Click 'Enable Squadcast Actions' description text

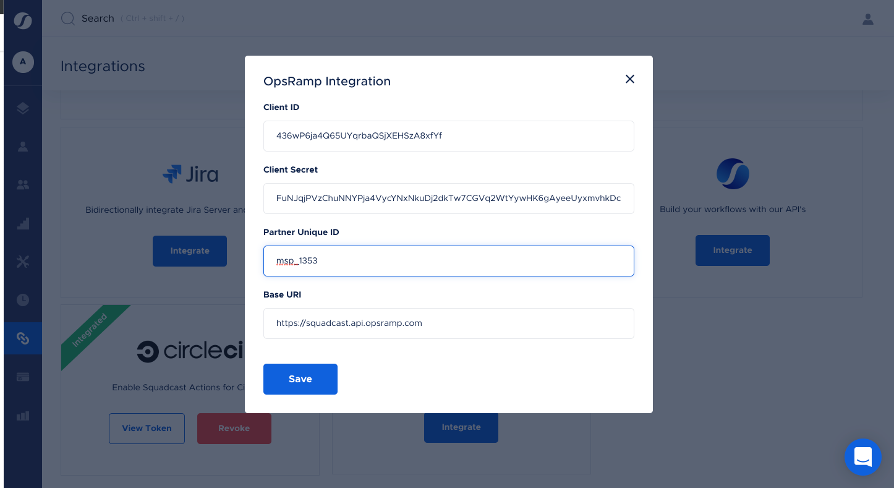coord(178,387)
